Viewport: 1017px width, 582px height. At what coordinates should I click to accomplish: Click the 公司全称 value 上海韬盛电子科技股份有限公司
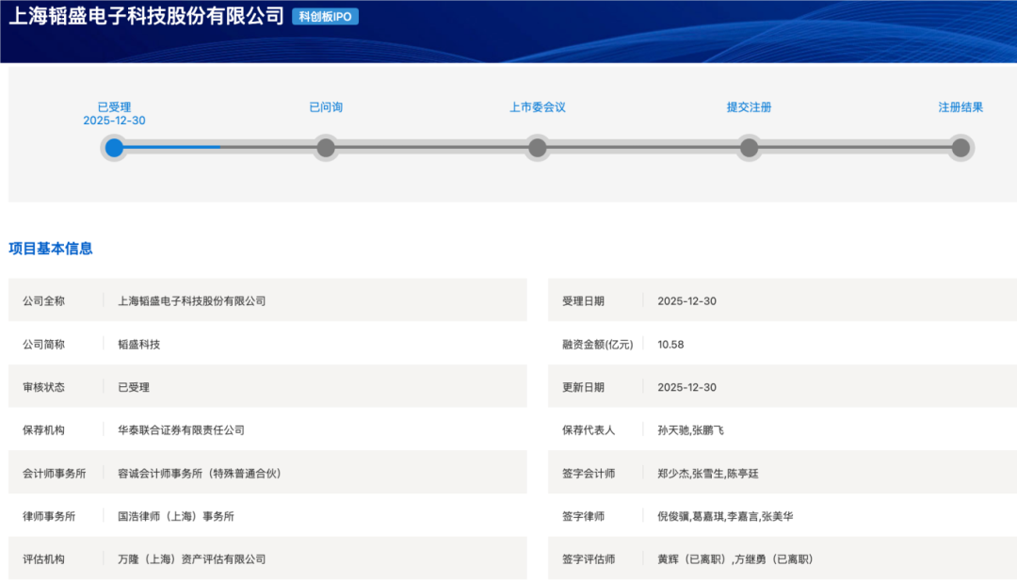click(192, 301)
